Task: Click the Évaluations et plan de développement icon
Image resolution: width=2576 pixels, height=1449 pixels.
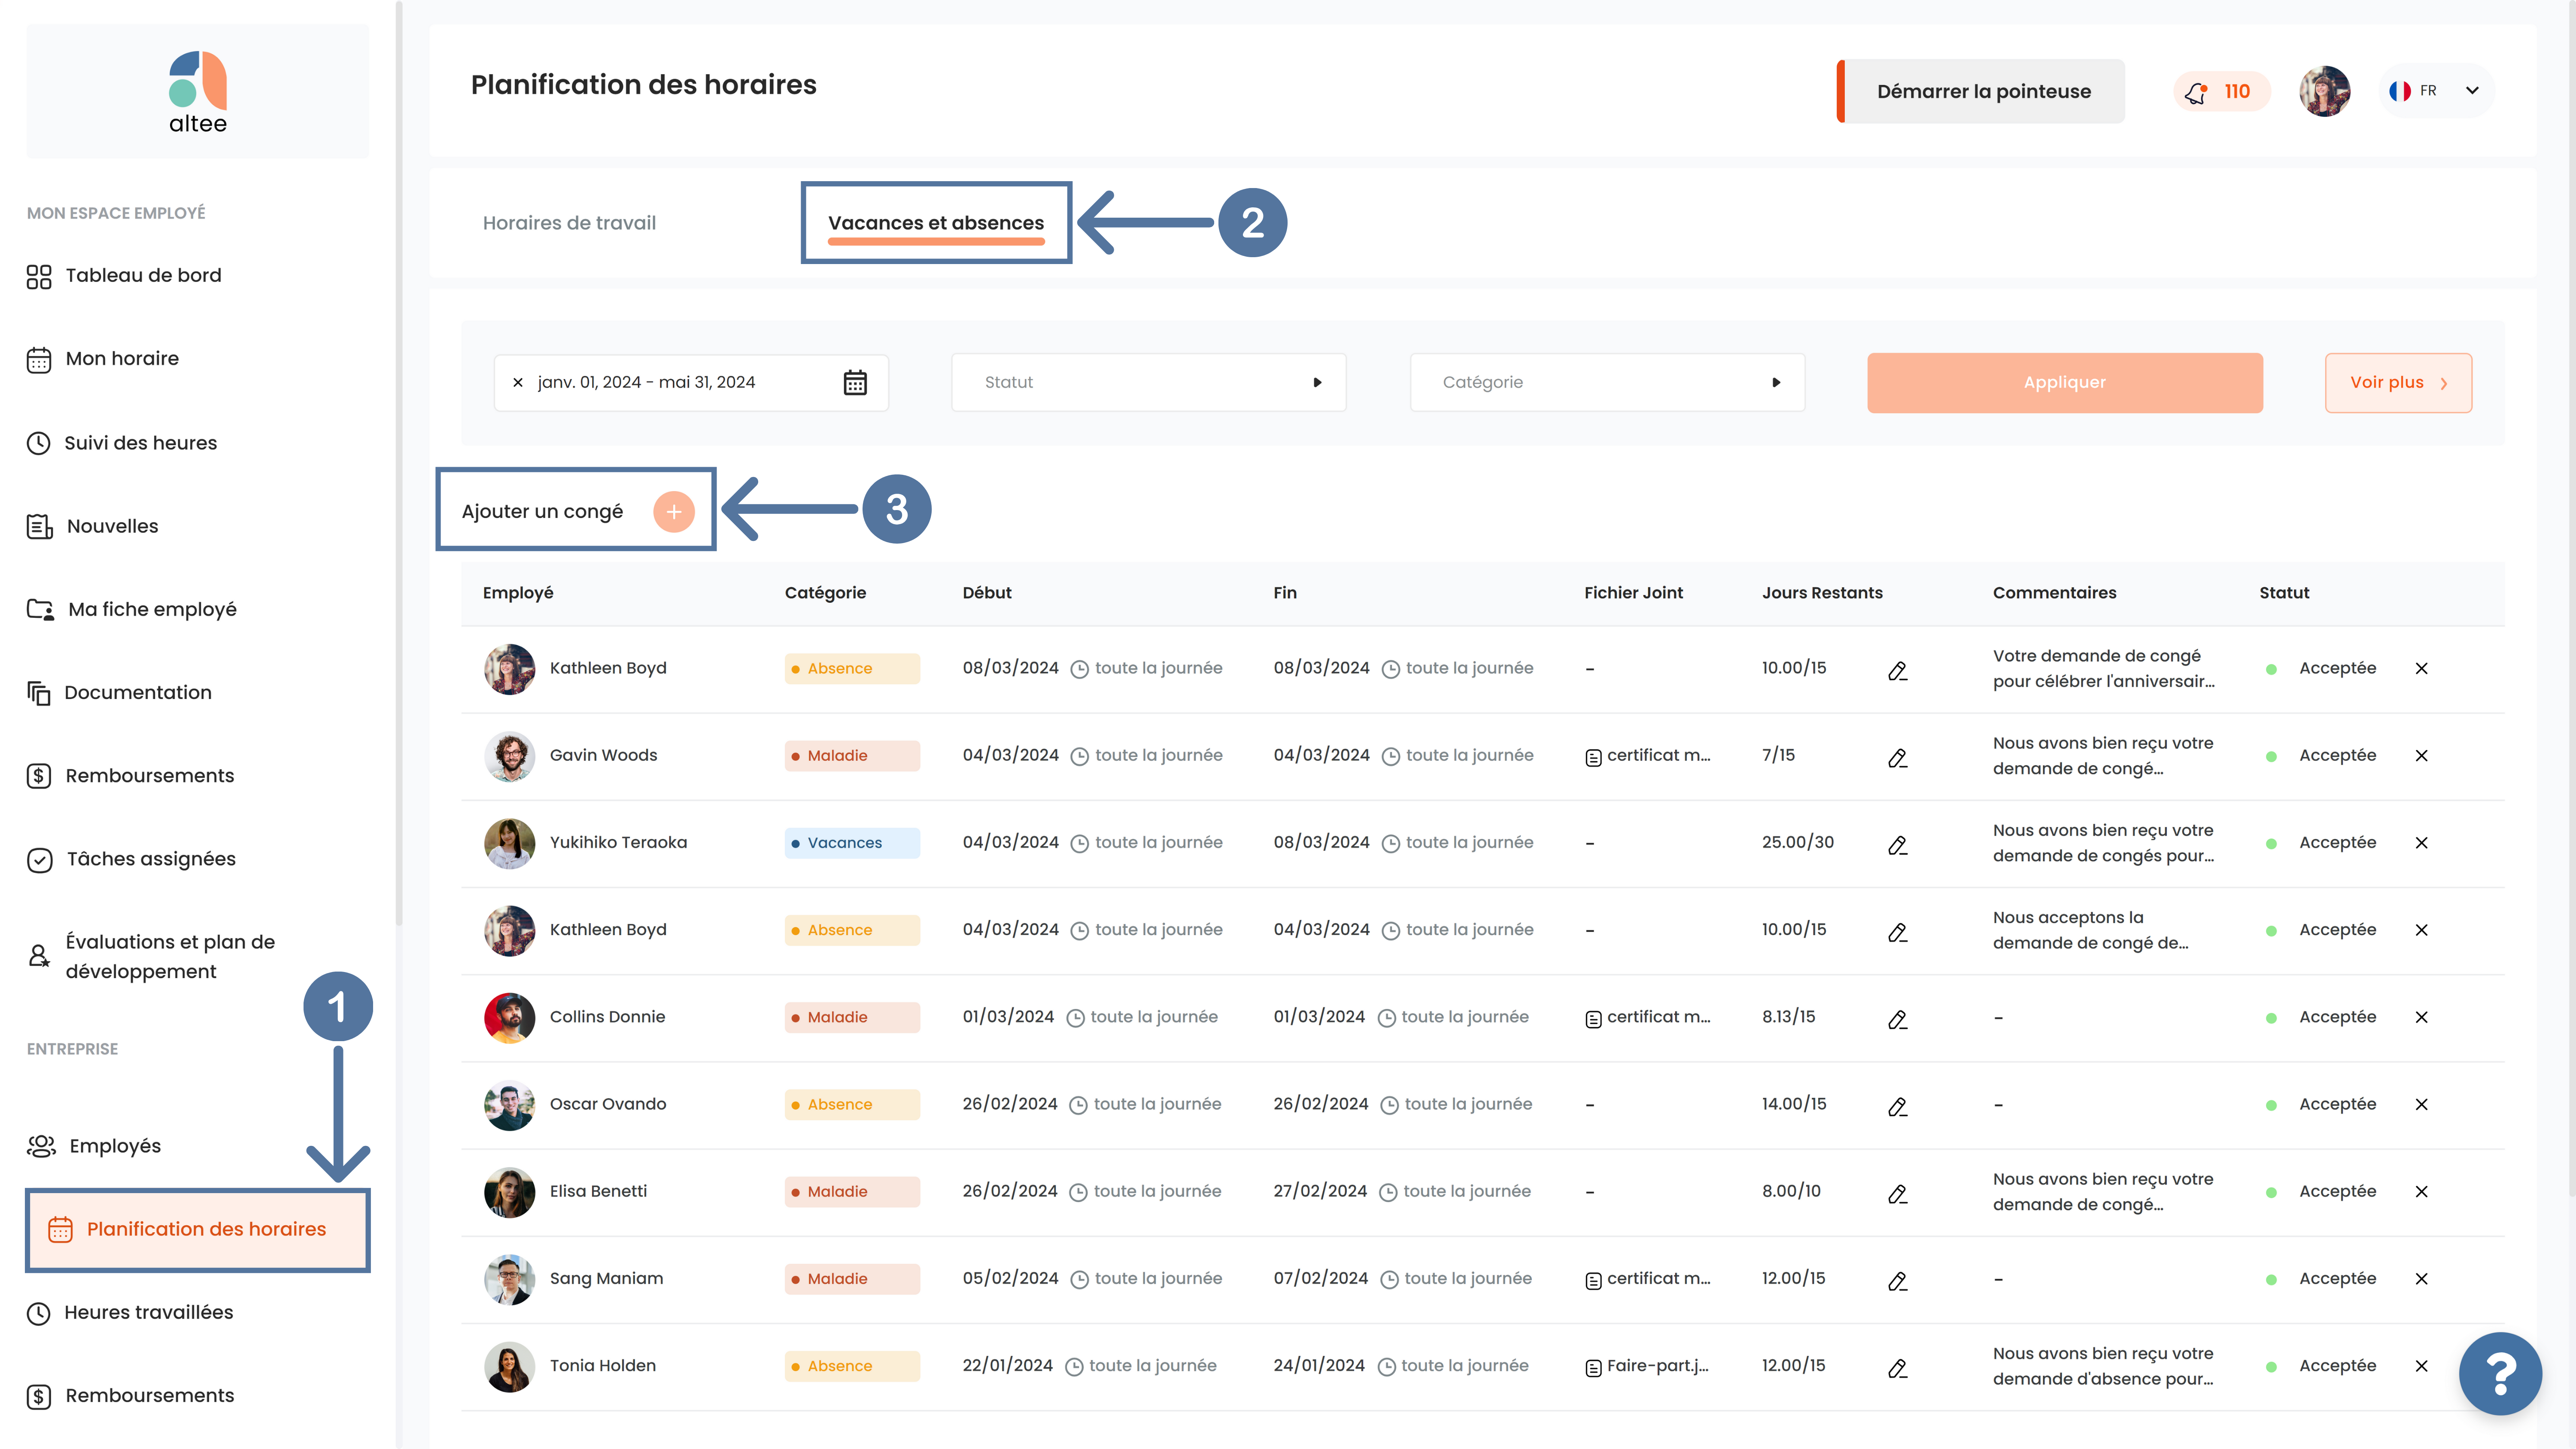Action: coord(39,956)
